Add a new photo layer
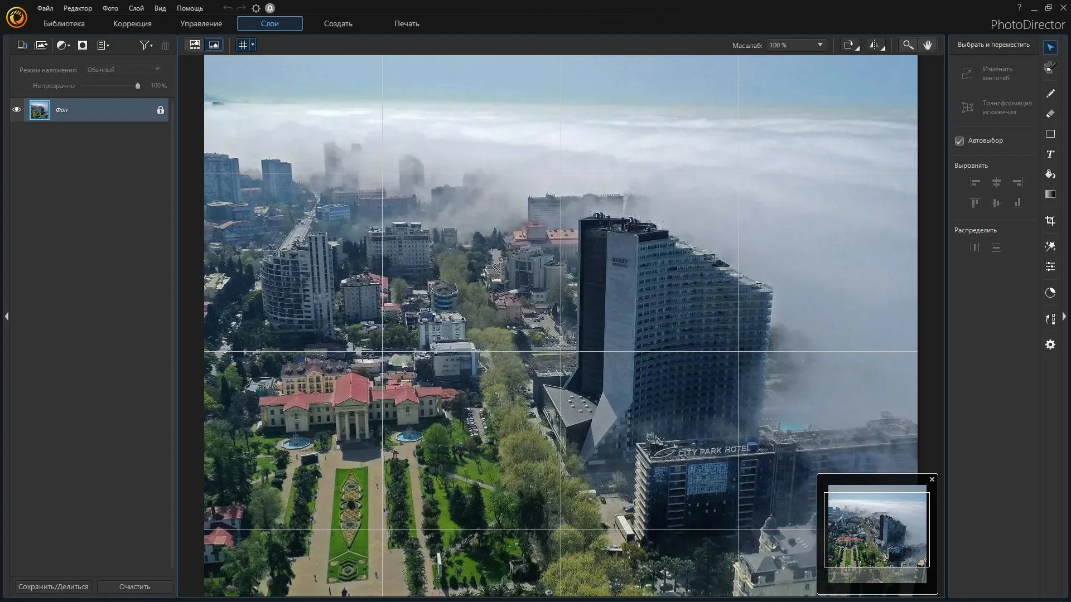Image resolution: width=1071 pixels, height=602 pixels. (41, 45)
